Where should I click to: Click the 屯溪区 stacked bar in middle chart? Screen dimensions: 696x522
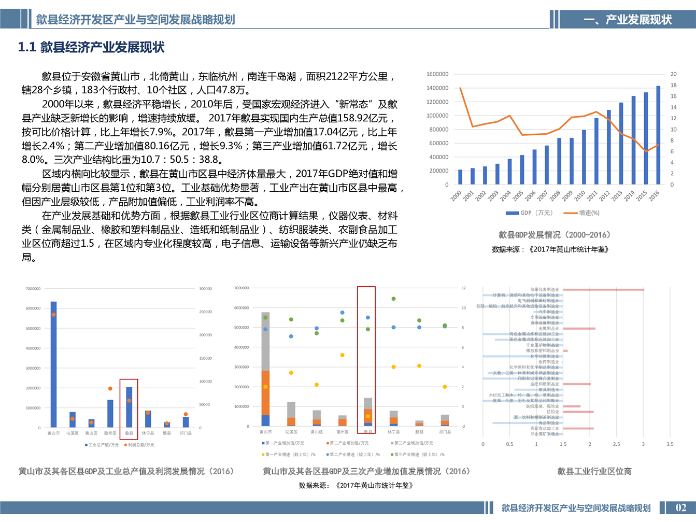[291, 414]
